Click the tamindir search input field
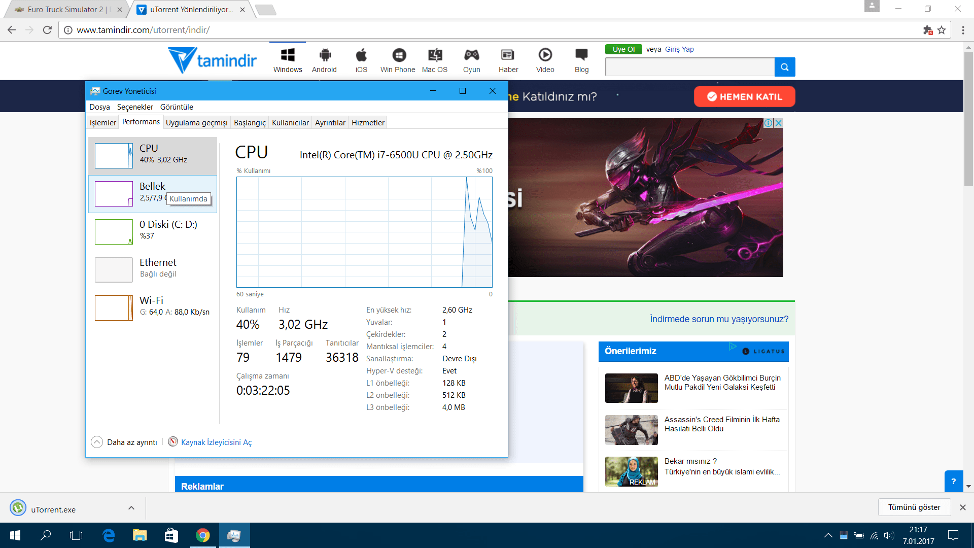Screen dimensions: 974x548 (689, 67)
